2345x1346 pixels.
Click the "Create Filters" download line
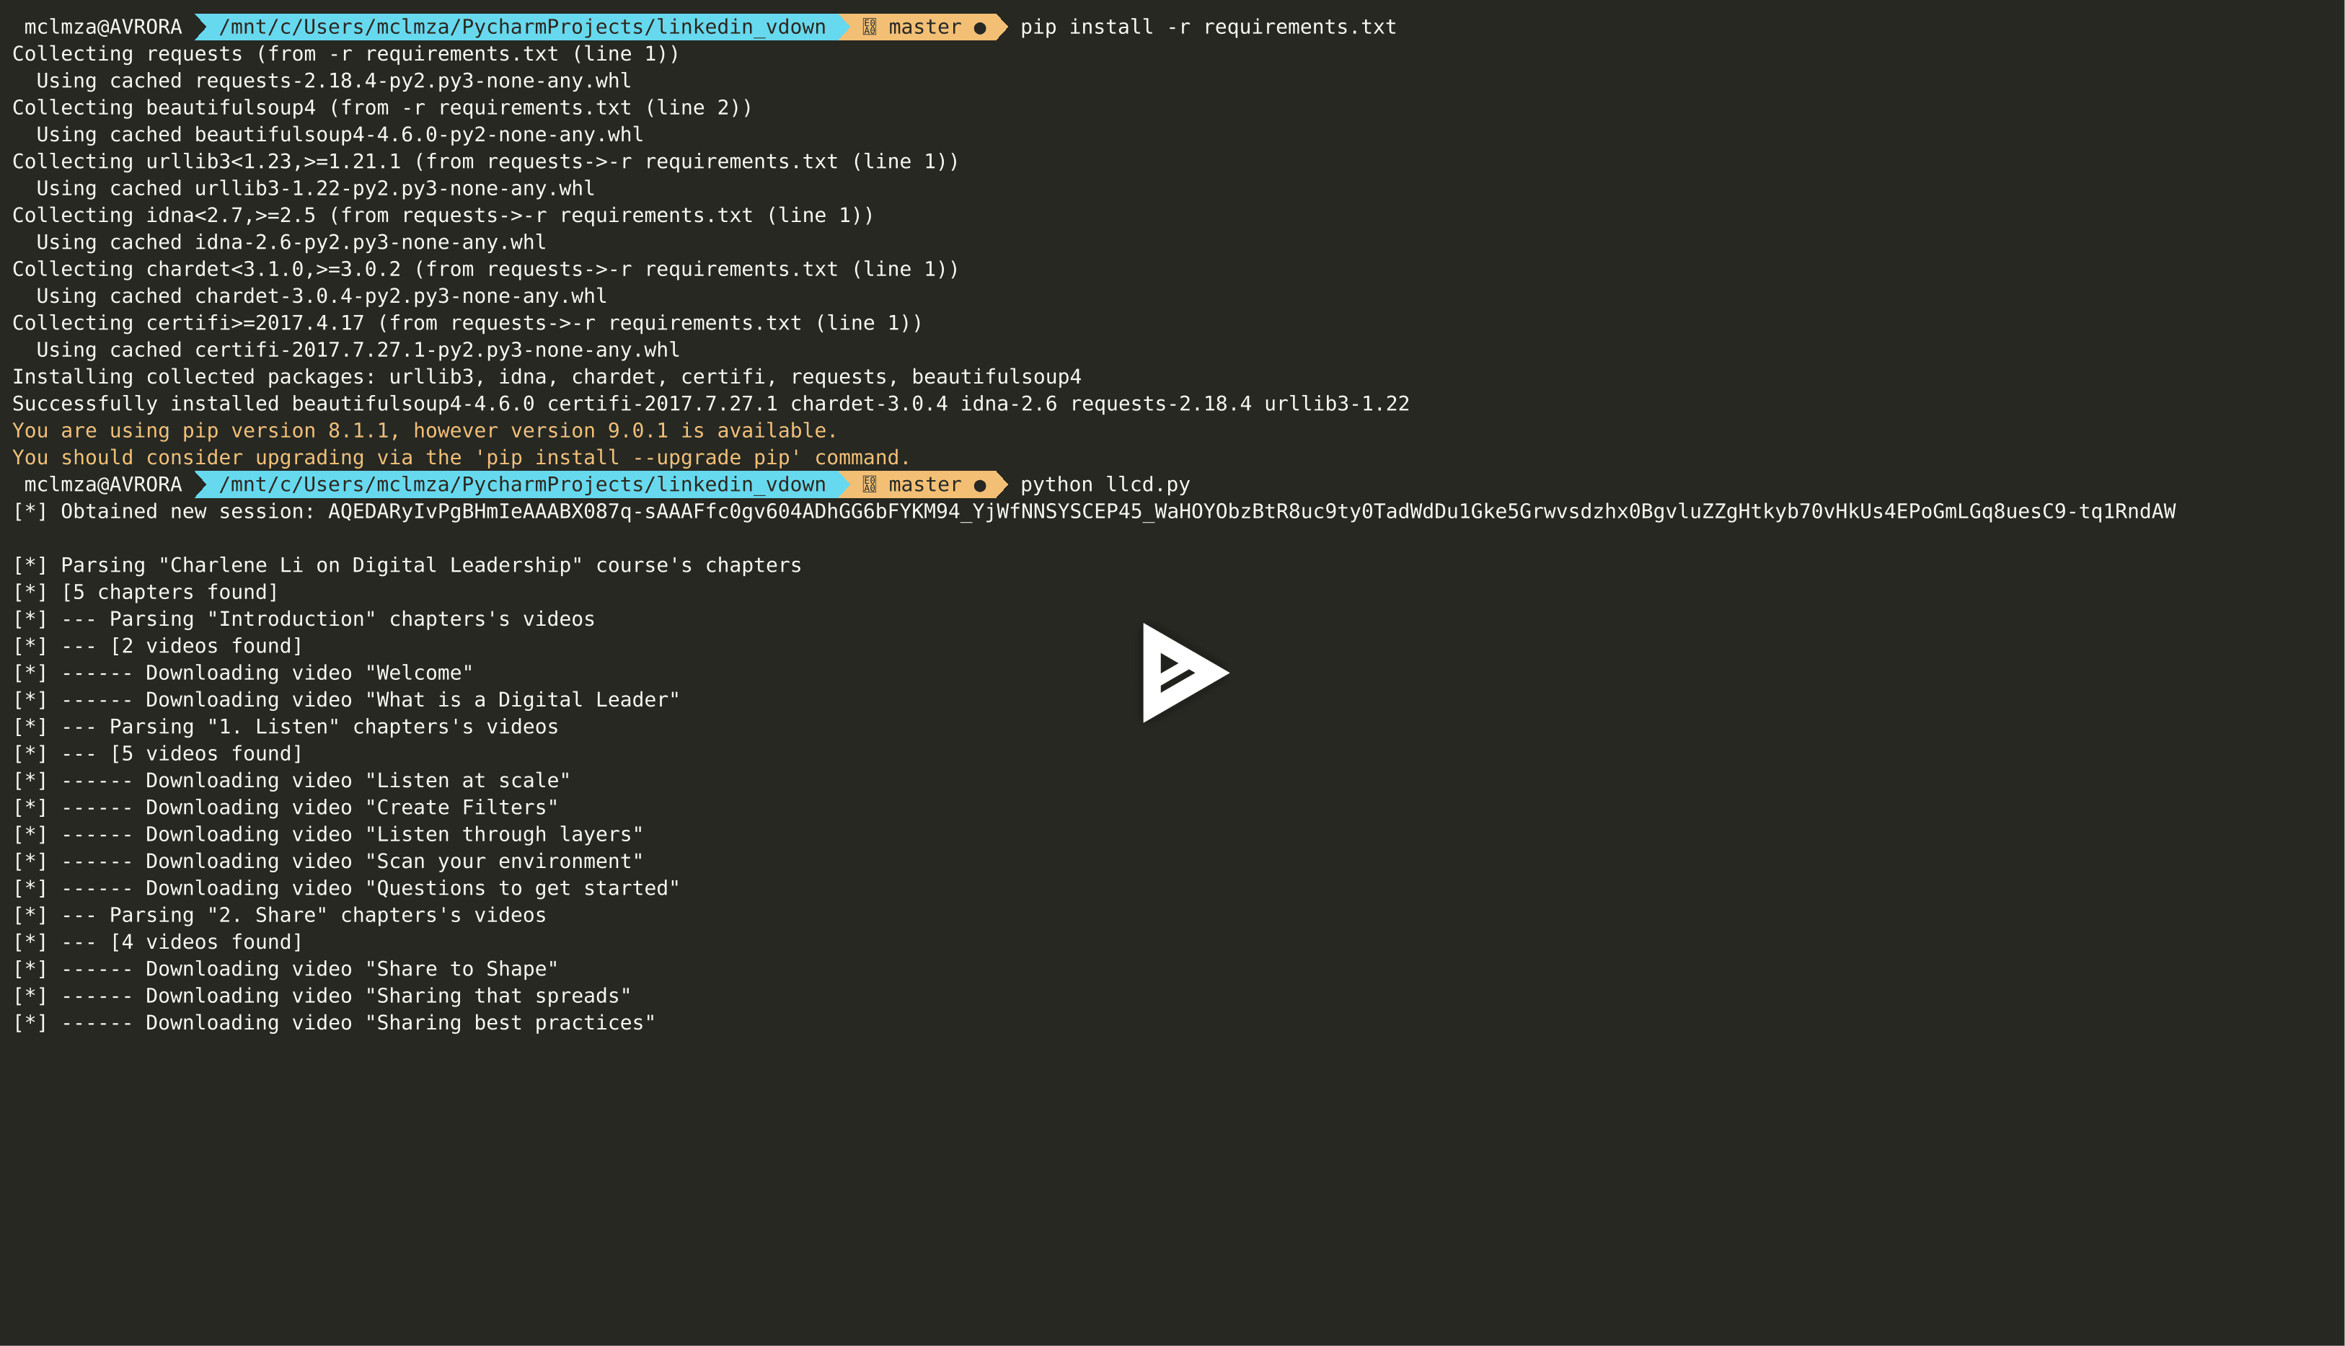[x=285, y=807]
